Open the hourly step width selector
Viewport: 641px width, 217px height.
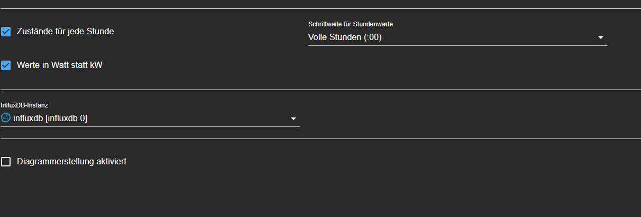(x=457, y=37)
